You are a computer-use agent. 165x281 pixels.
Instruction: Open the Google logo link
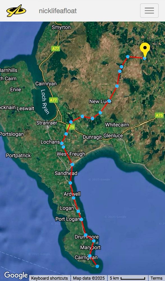coord(16,276)
